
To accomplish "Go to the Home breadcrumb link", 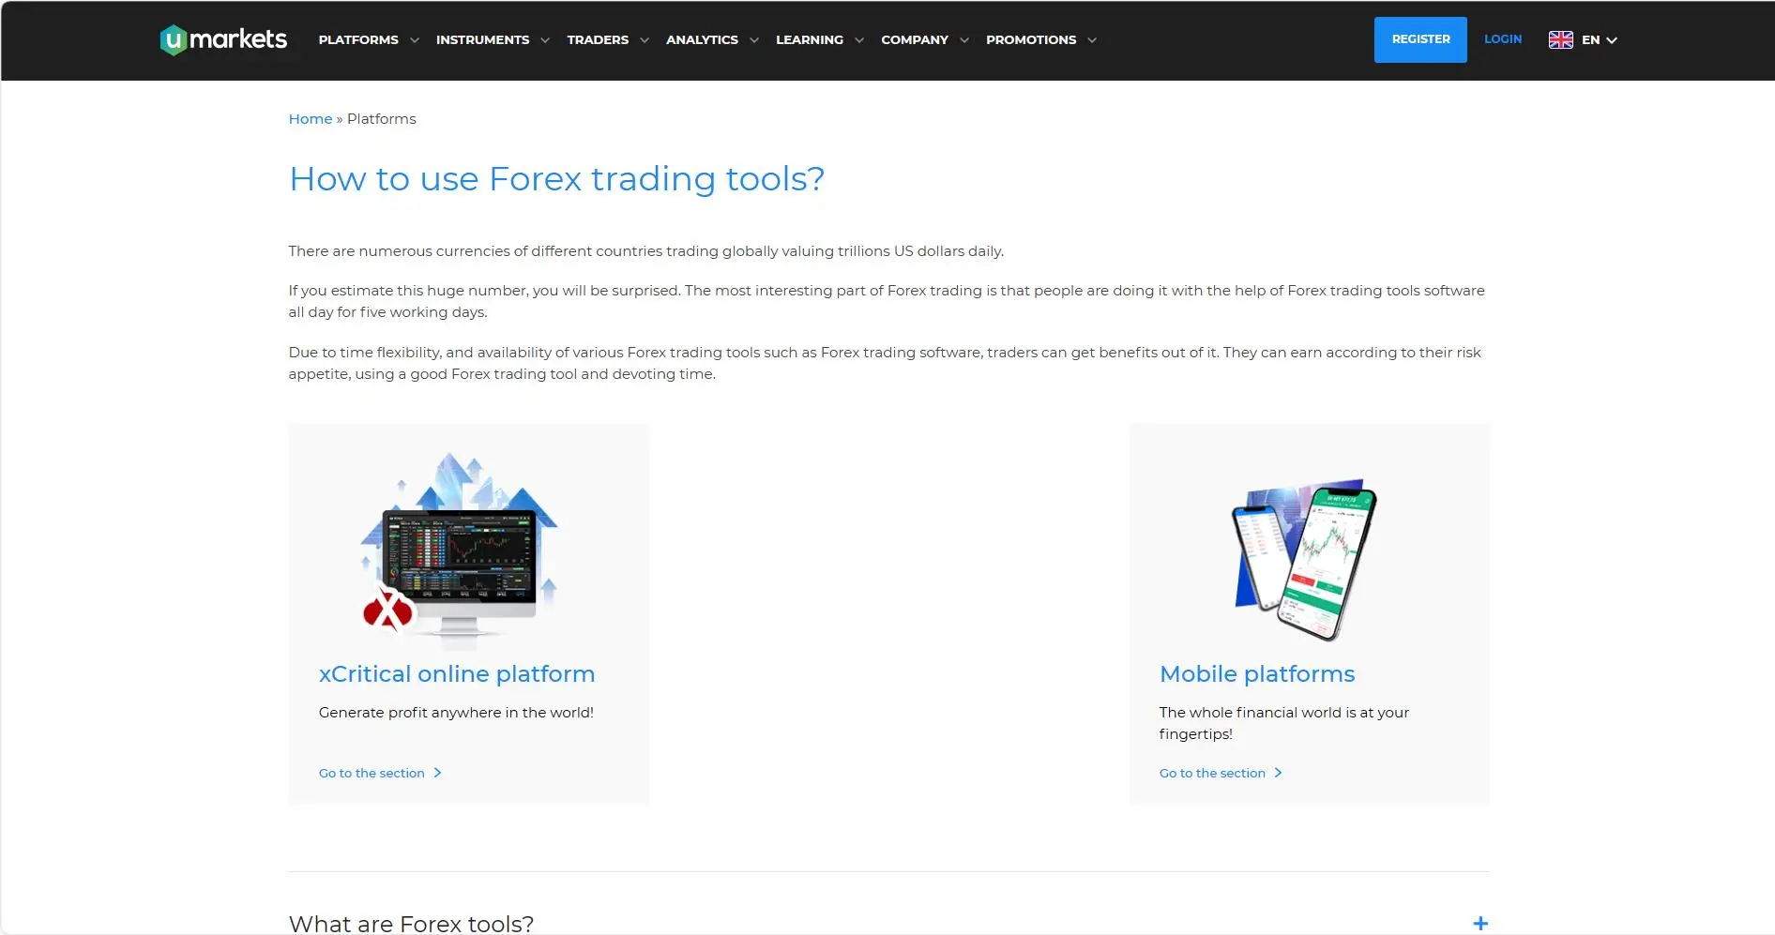I will tap(311, 118).
